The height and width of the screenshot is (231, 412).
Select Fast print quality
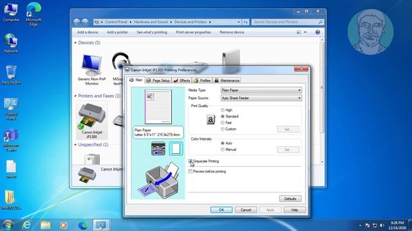pyautogui.click(x=223, y=123)
